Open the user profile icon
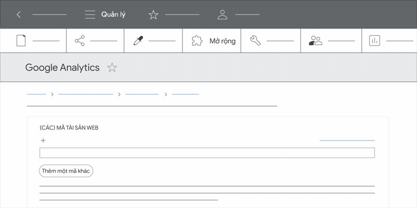Viewport: 417px width, 208px height. click(x=223, y=15)
